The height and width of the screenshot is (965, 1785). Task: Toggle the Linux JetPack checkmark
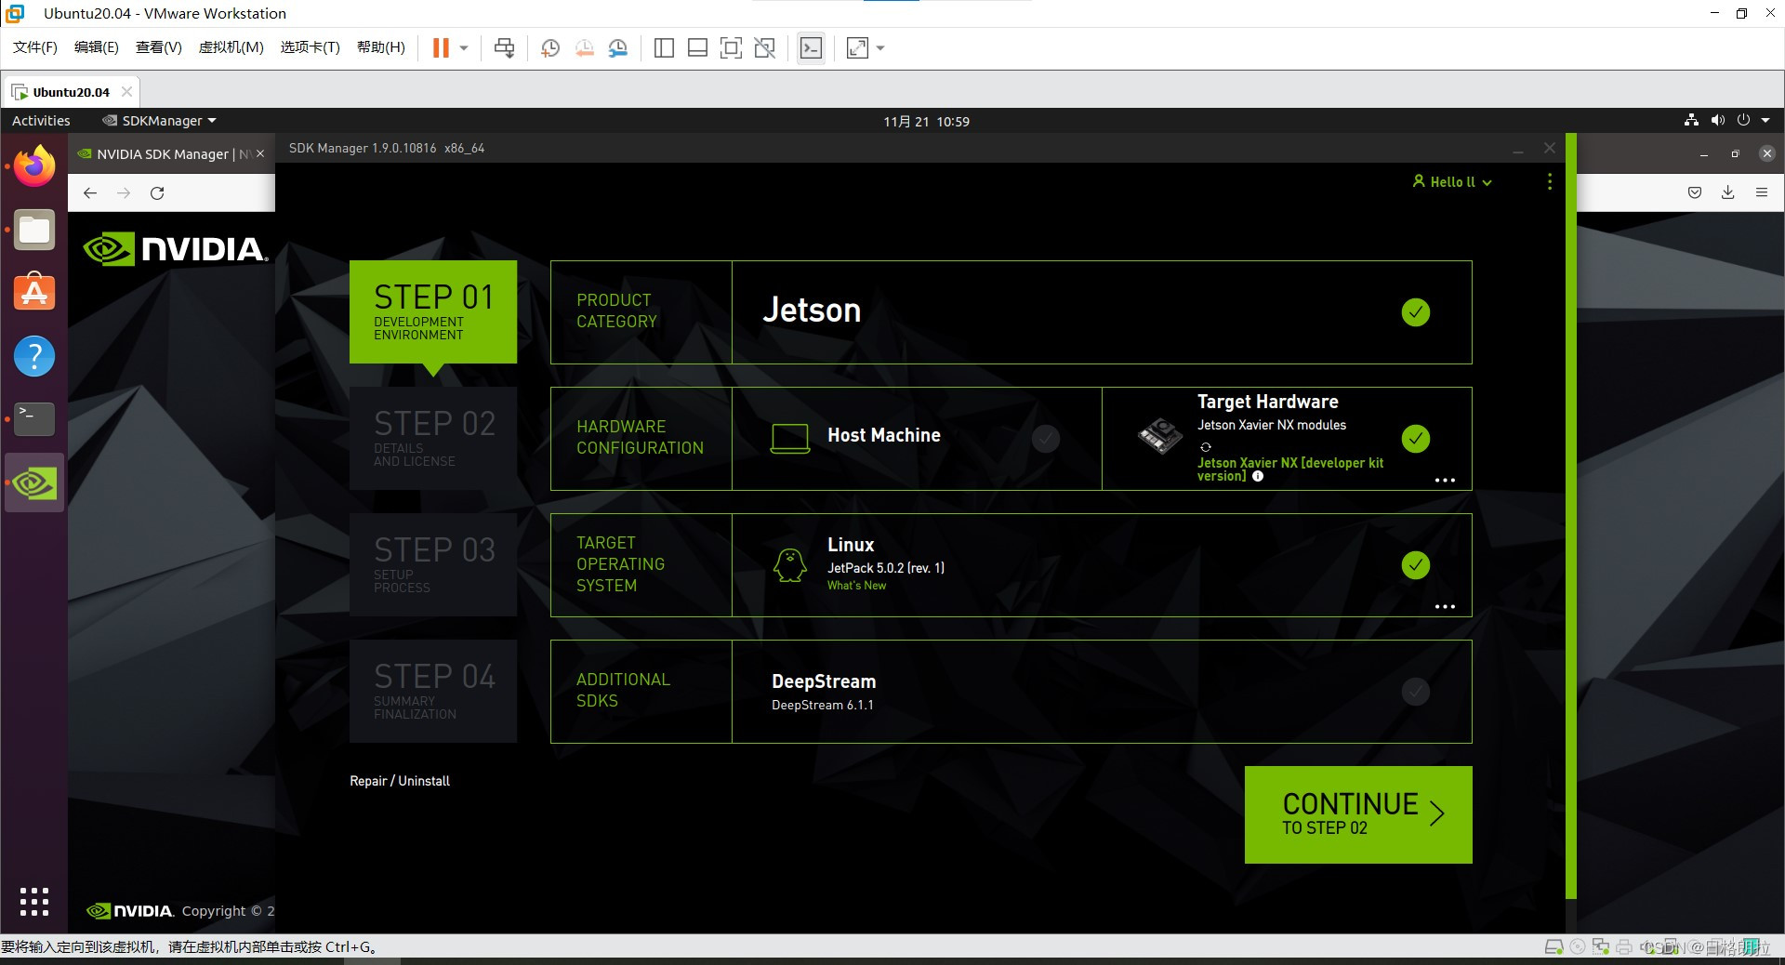1416,565
